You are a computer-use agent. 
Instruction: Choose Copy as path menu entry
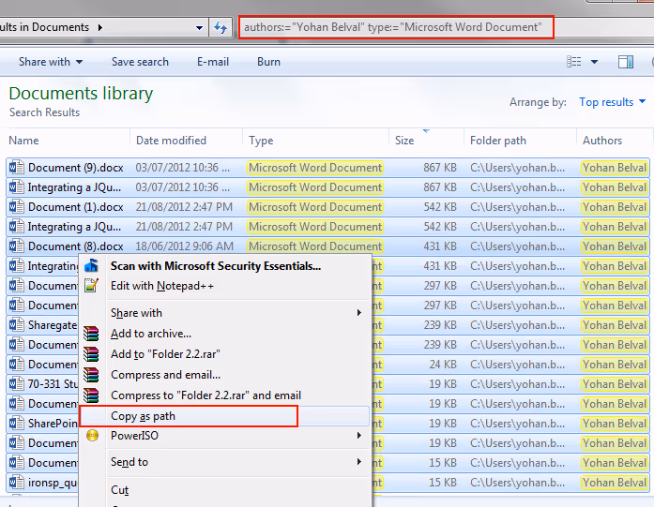click(x=225, y=416)
